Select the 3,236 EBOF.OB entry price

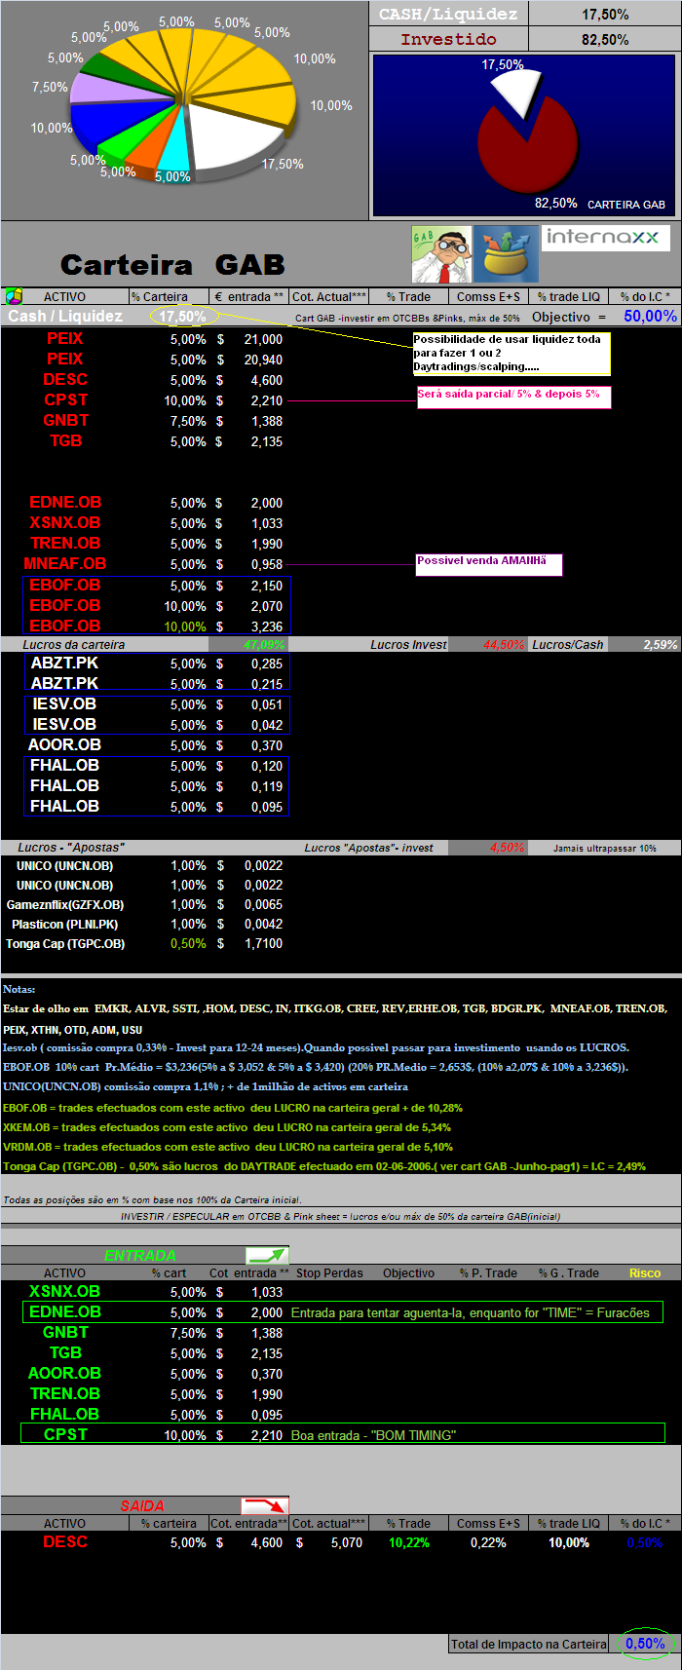click(x=267, y=626)
